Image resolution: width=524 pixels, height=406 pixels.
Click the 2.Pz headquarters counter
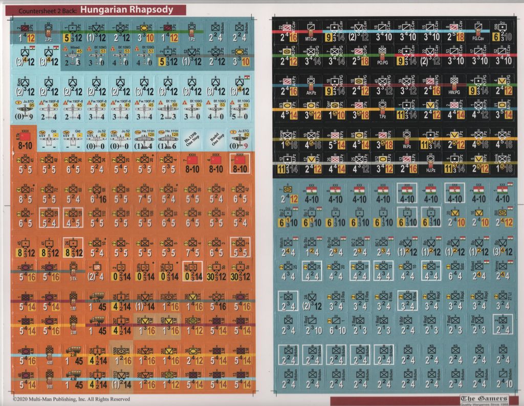click(x=49, y=32)
